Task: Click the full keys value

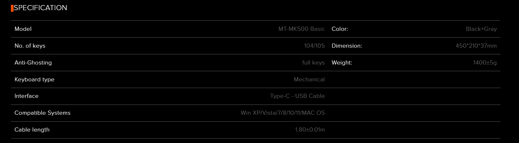Action: pos(313,63)
